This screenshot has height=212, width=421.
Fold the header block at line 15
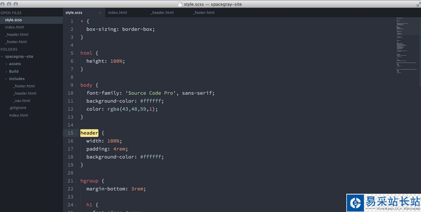(x=76, y=133)
